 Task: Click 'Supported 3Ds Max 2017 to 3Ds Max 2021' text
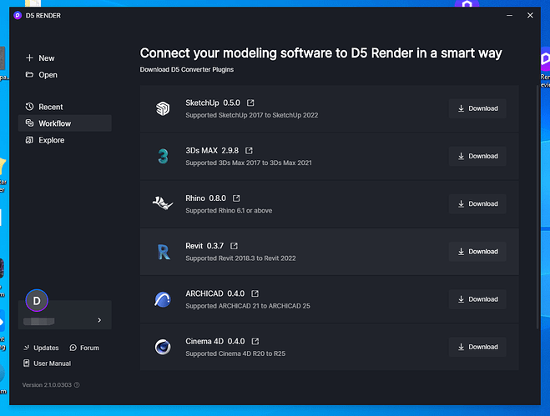pyautogui.click(x=249, y=163)
